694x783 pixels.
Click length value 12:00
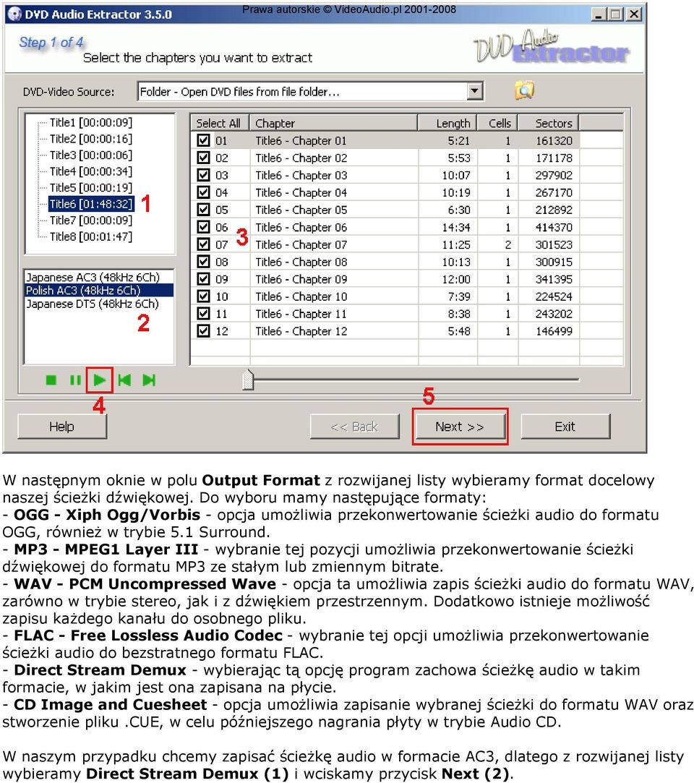pyautogui.click(x=456, y=279)
